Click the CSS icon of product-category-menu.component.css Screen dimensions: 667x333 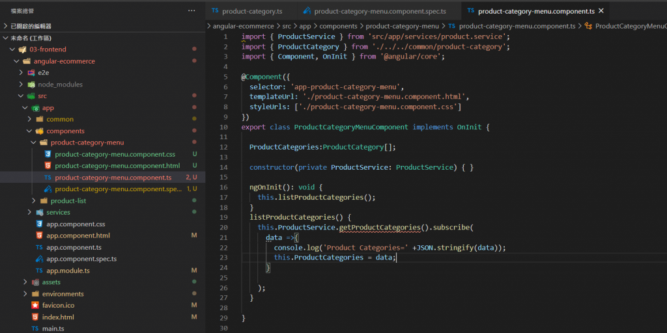pyautogui.click(x=48, y=154)
